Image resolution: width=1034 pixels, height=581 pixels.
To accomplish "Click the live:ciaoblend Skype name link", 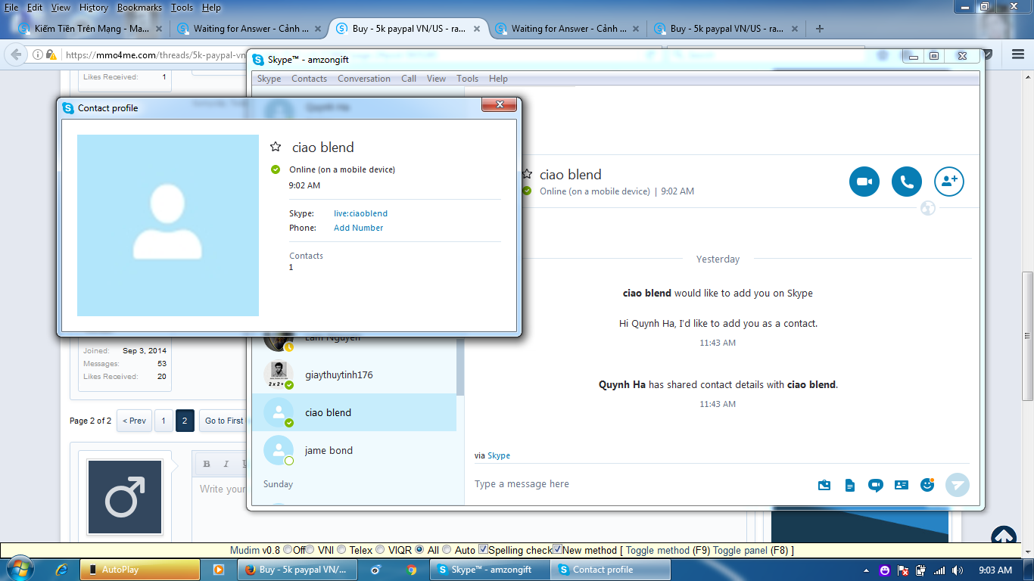I will (360, 213).
